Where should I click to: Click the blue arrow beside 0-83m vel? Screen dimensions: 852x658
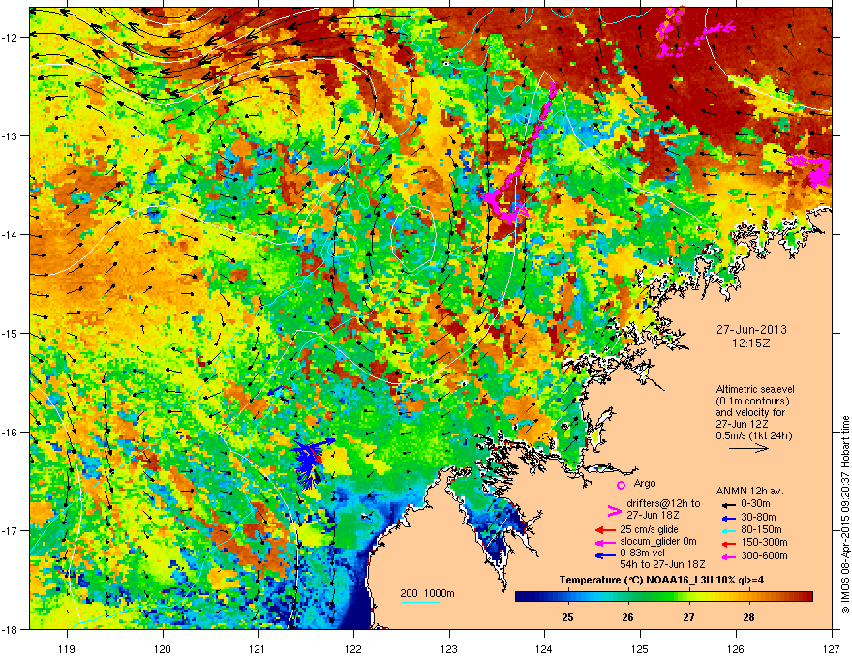point(605,555)
